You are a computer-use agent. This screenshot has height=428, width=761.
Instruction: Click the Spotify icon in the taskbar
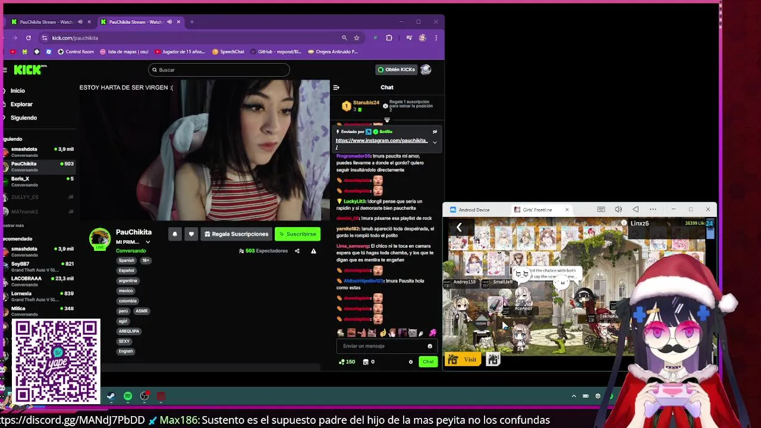click(x=128, y=396)
